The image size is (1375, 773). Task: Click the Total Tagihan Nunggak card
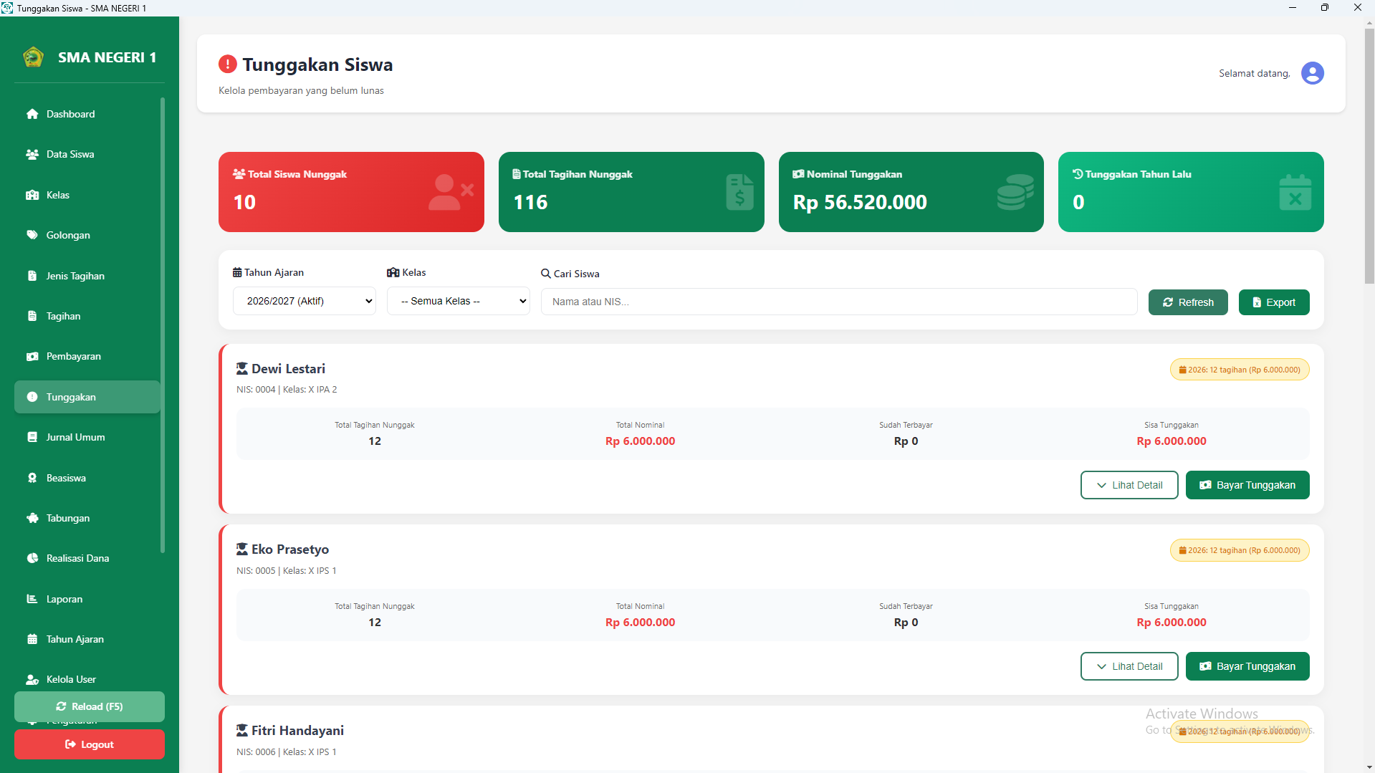631,192
